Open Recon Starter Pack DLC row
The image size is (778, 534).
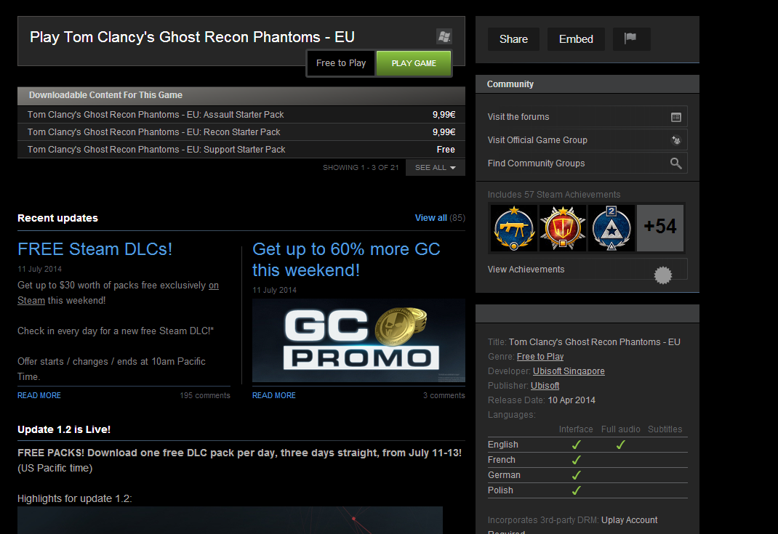241,132
